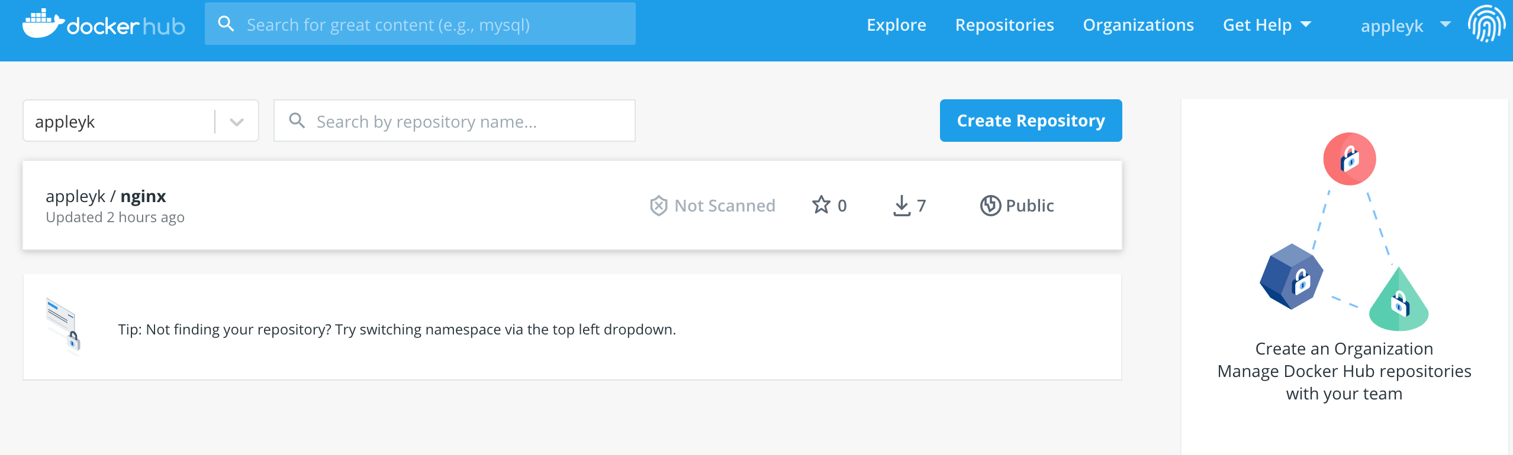
Task: Click the namespace dropdown chevron arrow
Action: point(237,122)
